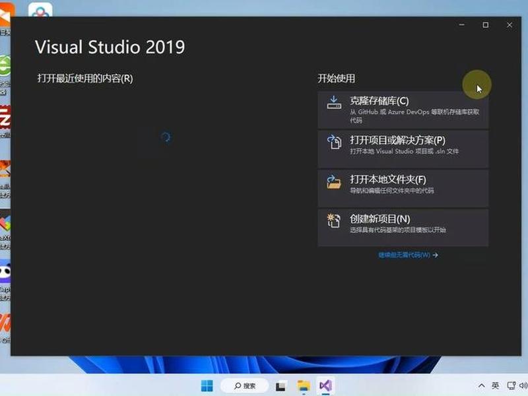The image size is (528, 396).
Task: Choose 打开项目或解决方案(P)
Action: [x=403, y=149]
